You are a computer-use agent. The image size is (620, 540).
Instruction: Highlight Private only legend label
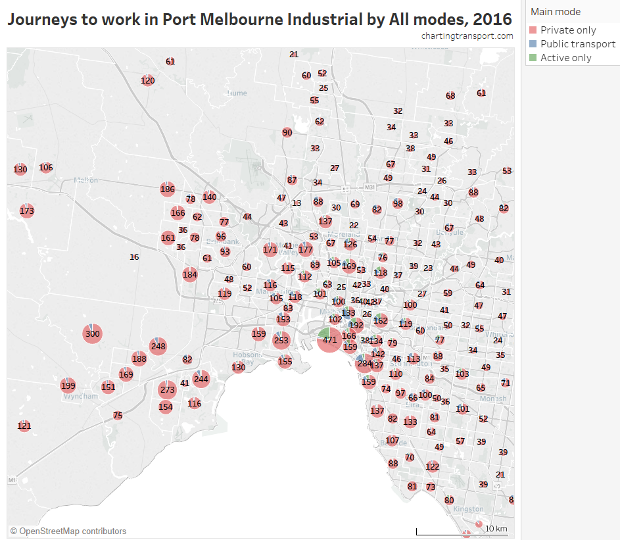pos(568,30)
